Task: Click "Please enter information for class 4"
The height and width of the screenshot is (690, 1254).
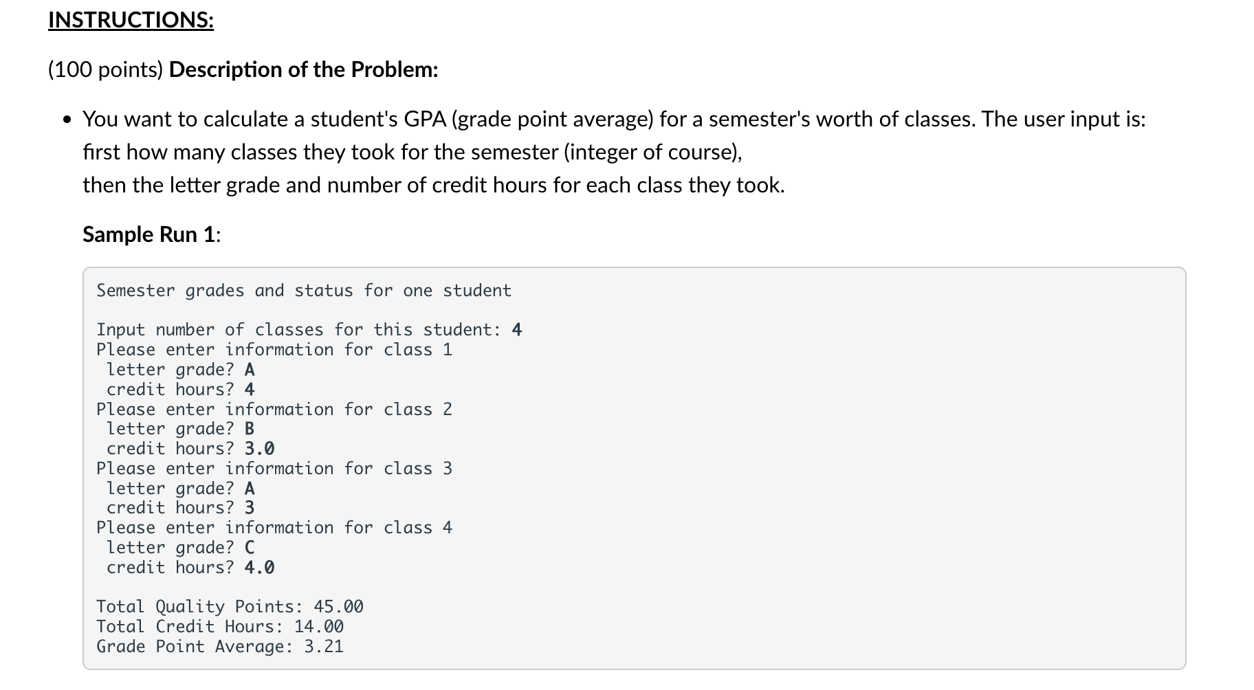Action: tap(274, 528)
